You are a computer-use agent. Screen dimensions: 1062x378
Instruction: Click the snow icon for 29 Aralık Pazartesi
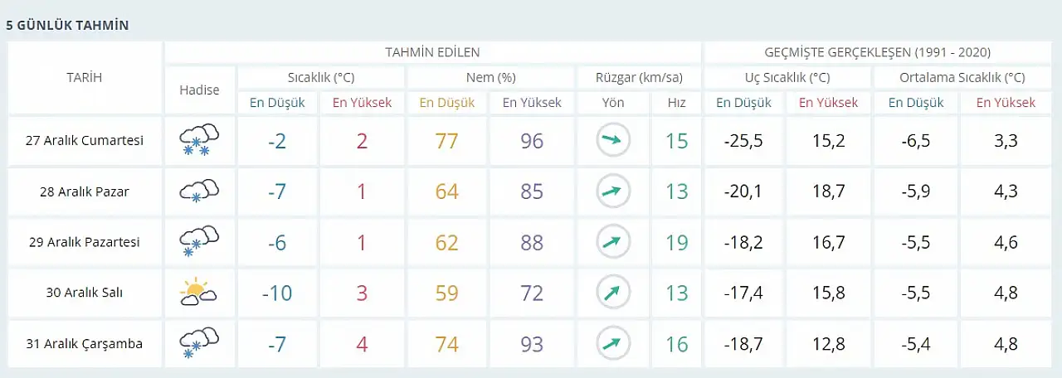(x=199, y=242)
